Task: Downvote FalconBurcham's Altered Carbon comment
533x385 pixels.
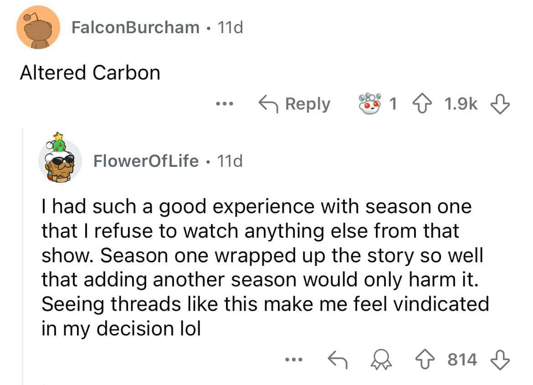Action: click(502, 104)
